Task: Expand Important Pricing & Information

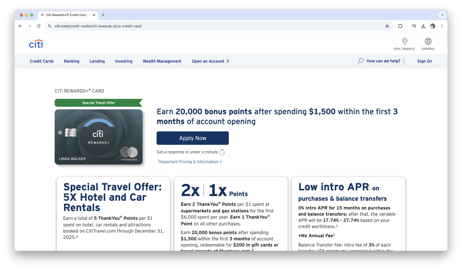Action: (x=190, y=162)
